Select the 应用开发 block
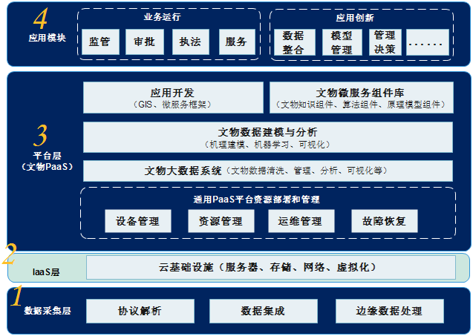Screen dimensions: 473x336 (173, 98)
